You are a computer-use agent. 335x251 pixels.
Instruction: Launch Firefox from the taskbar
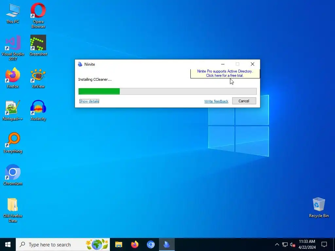click(x=134, y=244)
